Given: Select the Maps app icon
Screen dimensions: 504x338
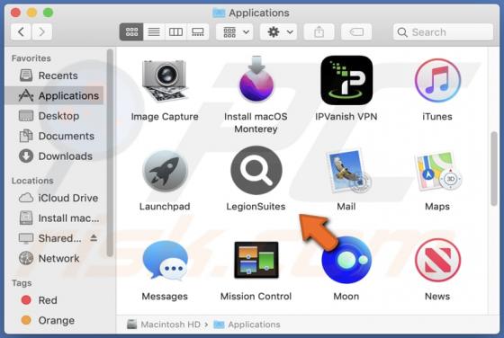Looking at the screenshot, I should coord(438,171).
